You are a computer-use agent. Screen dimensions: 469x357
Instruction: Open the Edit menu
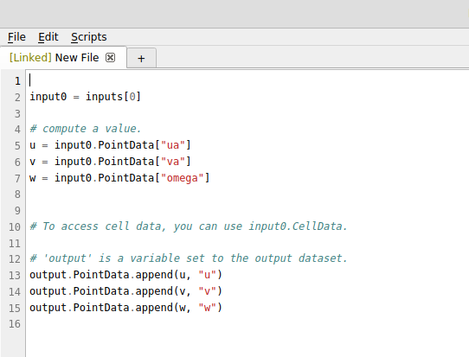point(48,37)
